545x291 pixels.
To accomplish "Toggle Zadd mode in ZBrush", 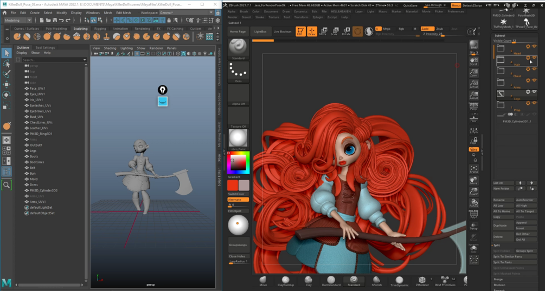I will click(x=427, y=29).
